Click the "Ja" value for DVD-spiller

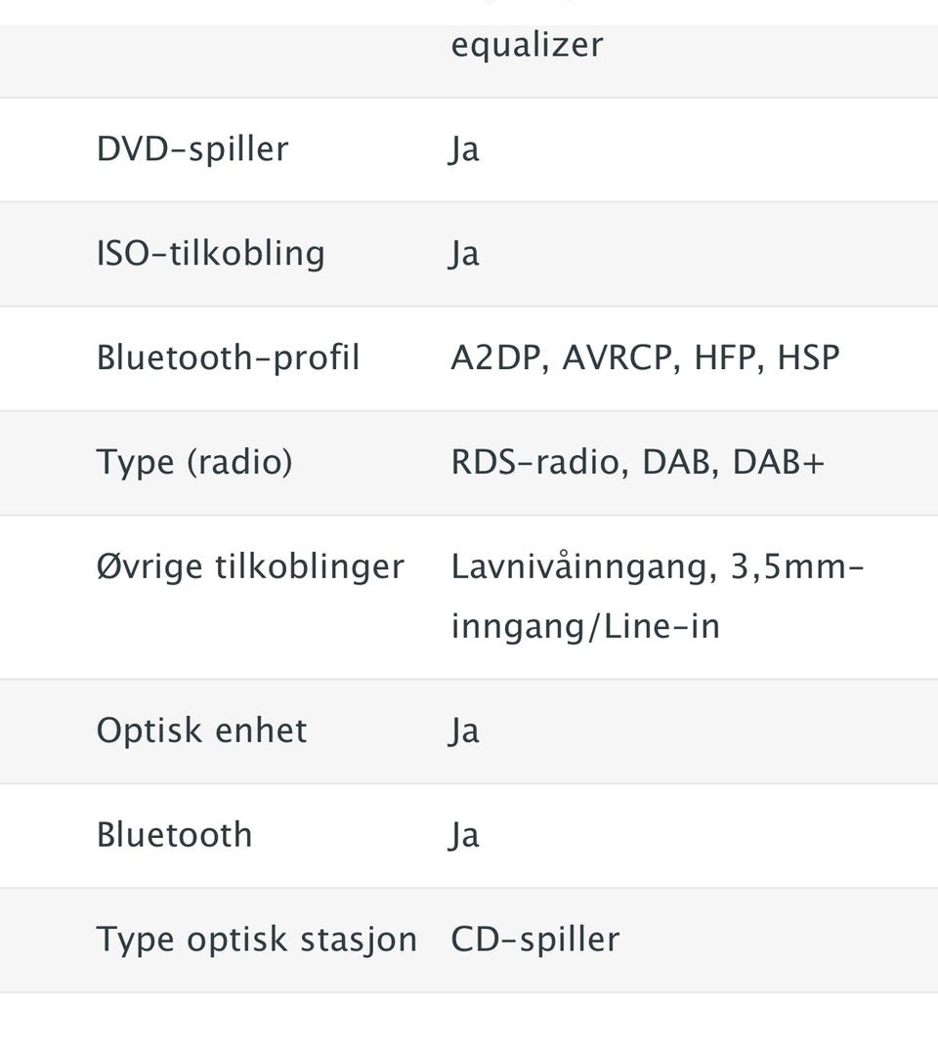pos(465,149)
